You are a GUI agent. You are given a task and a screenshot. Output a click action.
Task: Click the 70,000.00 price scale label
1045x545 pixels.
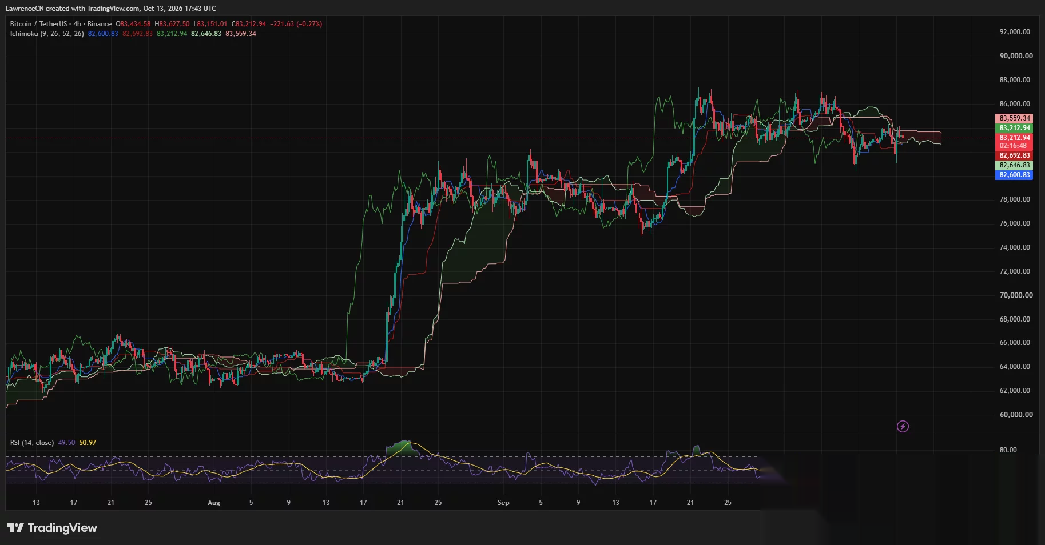[1016, 295]
